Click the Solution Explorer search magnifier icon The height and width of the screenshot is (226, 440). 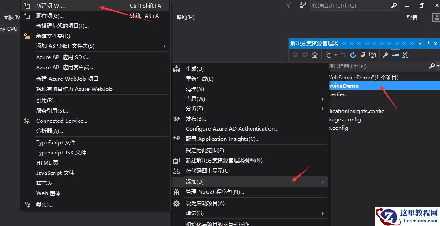tap(432, 66)
